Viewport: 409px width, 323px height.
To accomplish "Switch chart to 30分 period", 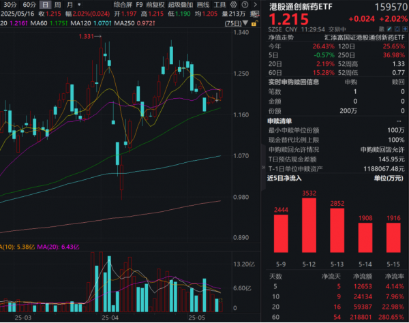I will point(10,5).
